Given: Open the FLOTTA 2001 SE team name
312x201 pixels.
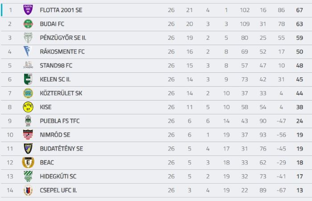Looking at the screenshot, I should click(x=61, y=10).
